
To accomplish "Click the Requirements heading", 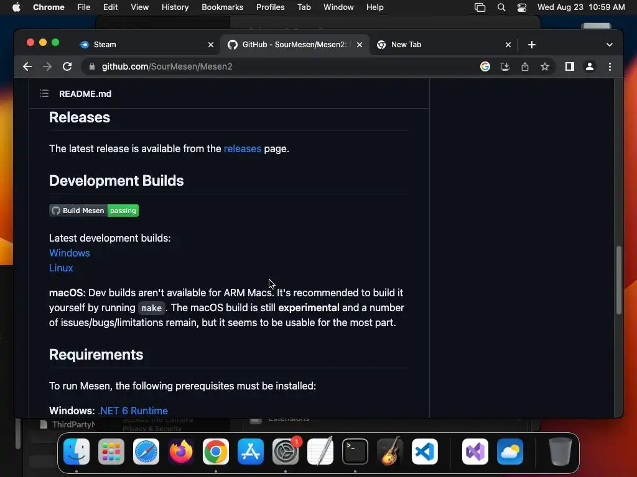I will tap(96, 355).
